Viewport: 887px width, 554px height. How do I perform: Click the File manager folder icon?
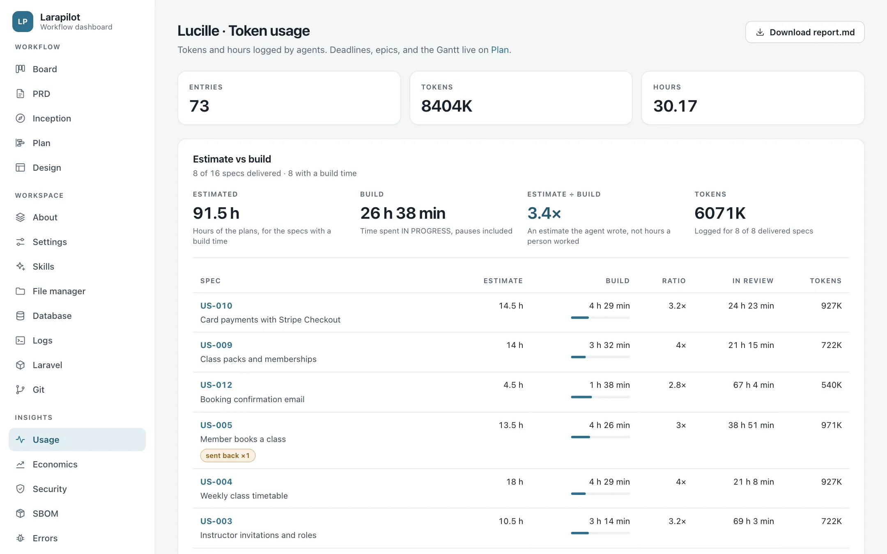tap(20, 291)
